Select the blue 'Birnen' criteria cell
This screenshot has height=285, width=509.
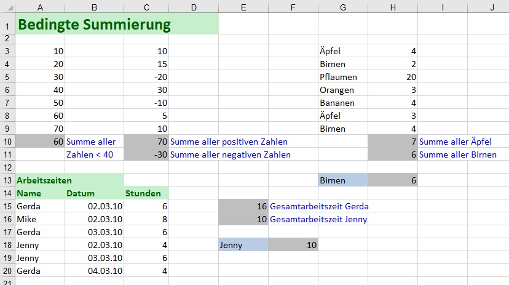(342, 180)
